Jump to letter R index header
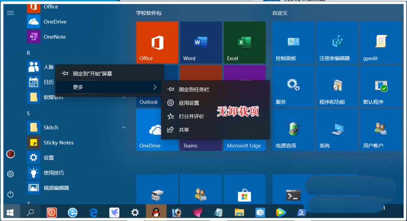The image size is (407, 221). click(x=28, y=53)
